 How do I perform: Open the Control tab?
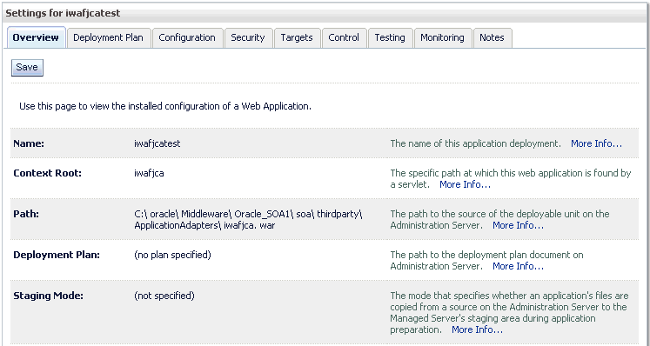(344, 37)
